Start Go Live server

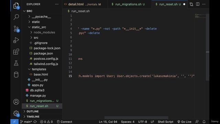(184, 122)
